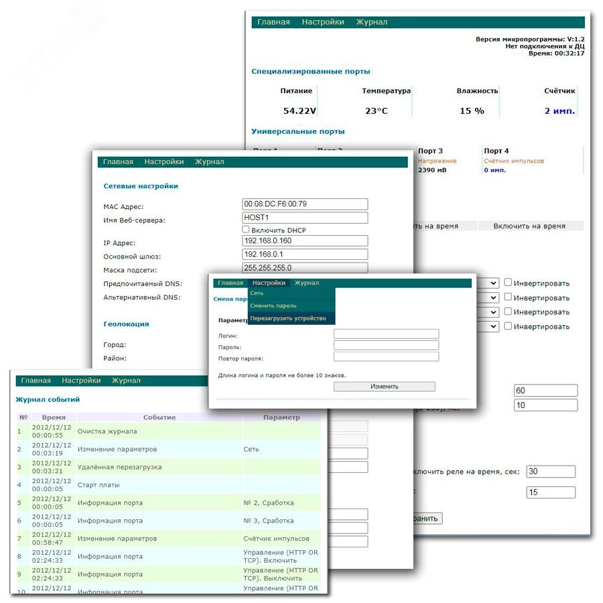Image resolution: width=603 pixels, height=603 pixels.
Task: Click the web server name field containing HOST1
Action: coord(305,218)
